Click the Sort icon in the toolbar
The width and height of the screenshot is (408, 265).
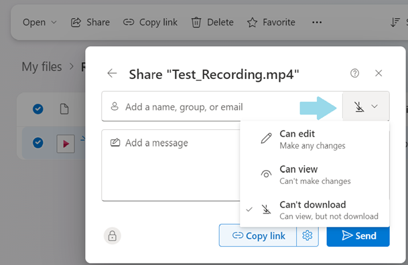coord(395,22)
